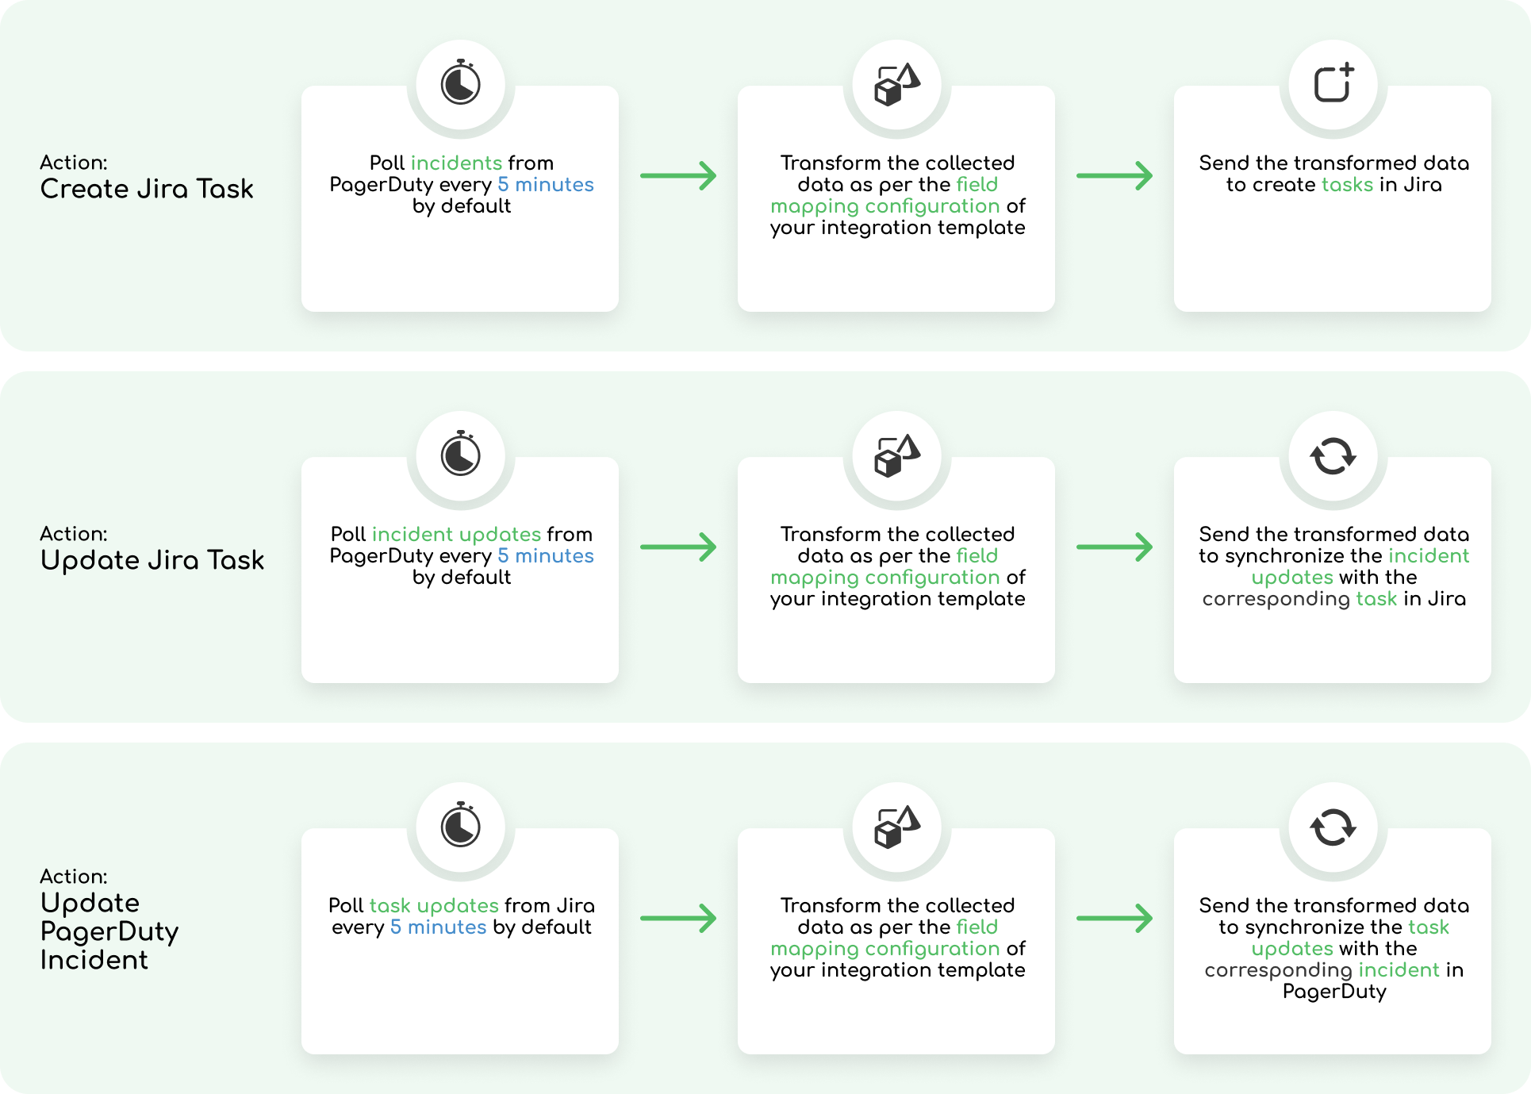Select the "Create Jira Task" action heading
Screen dimensions: 1531x1094
(147, 189)
